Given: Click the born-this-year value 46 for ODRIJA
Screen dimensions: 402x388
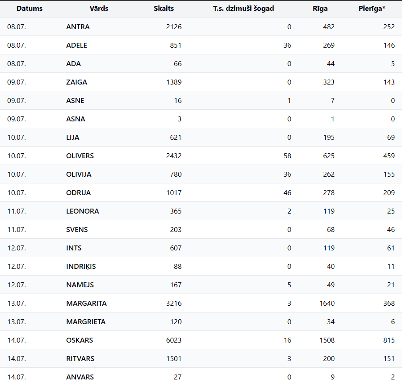Looking at the screenshot, I should pos(287,193).
